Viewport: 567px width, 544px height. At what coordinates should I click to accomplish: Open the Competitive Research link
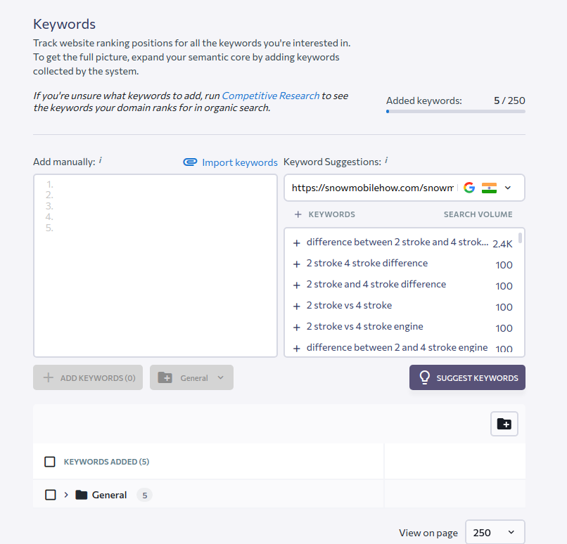tap(270, 96)
